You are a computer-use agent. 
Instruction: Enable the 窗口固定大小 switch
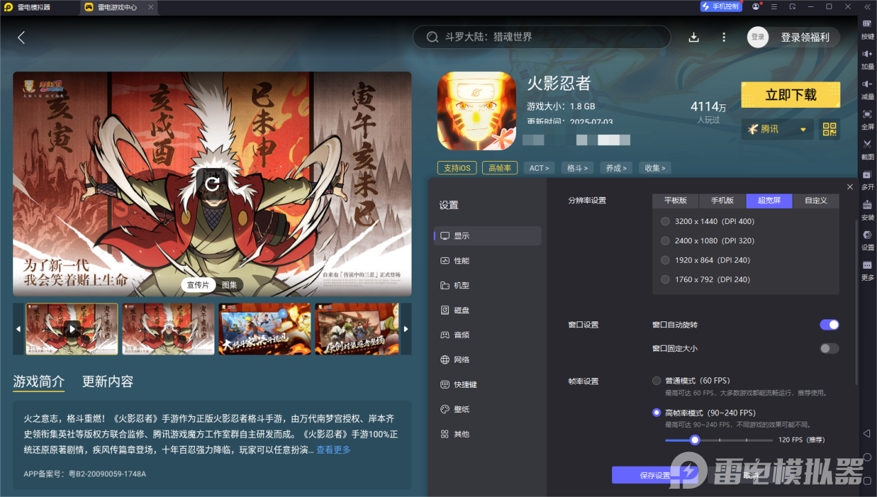point(829,348)
